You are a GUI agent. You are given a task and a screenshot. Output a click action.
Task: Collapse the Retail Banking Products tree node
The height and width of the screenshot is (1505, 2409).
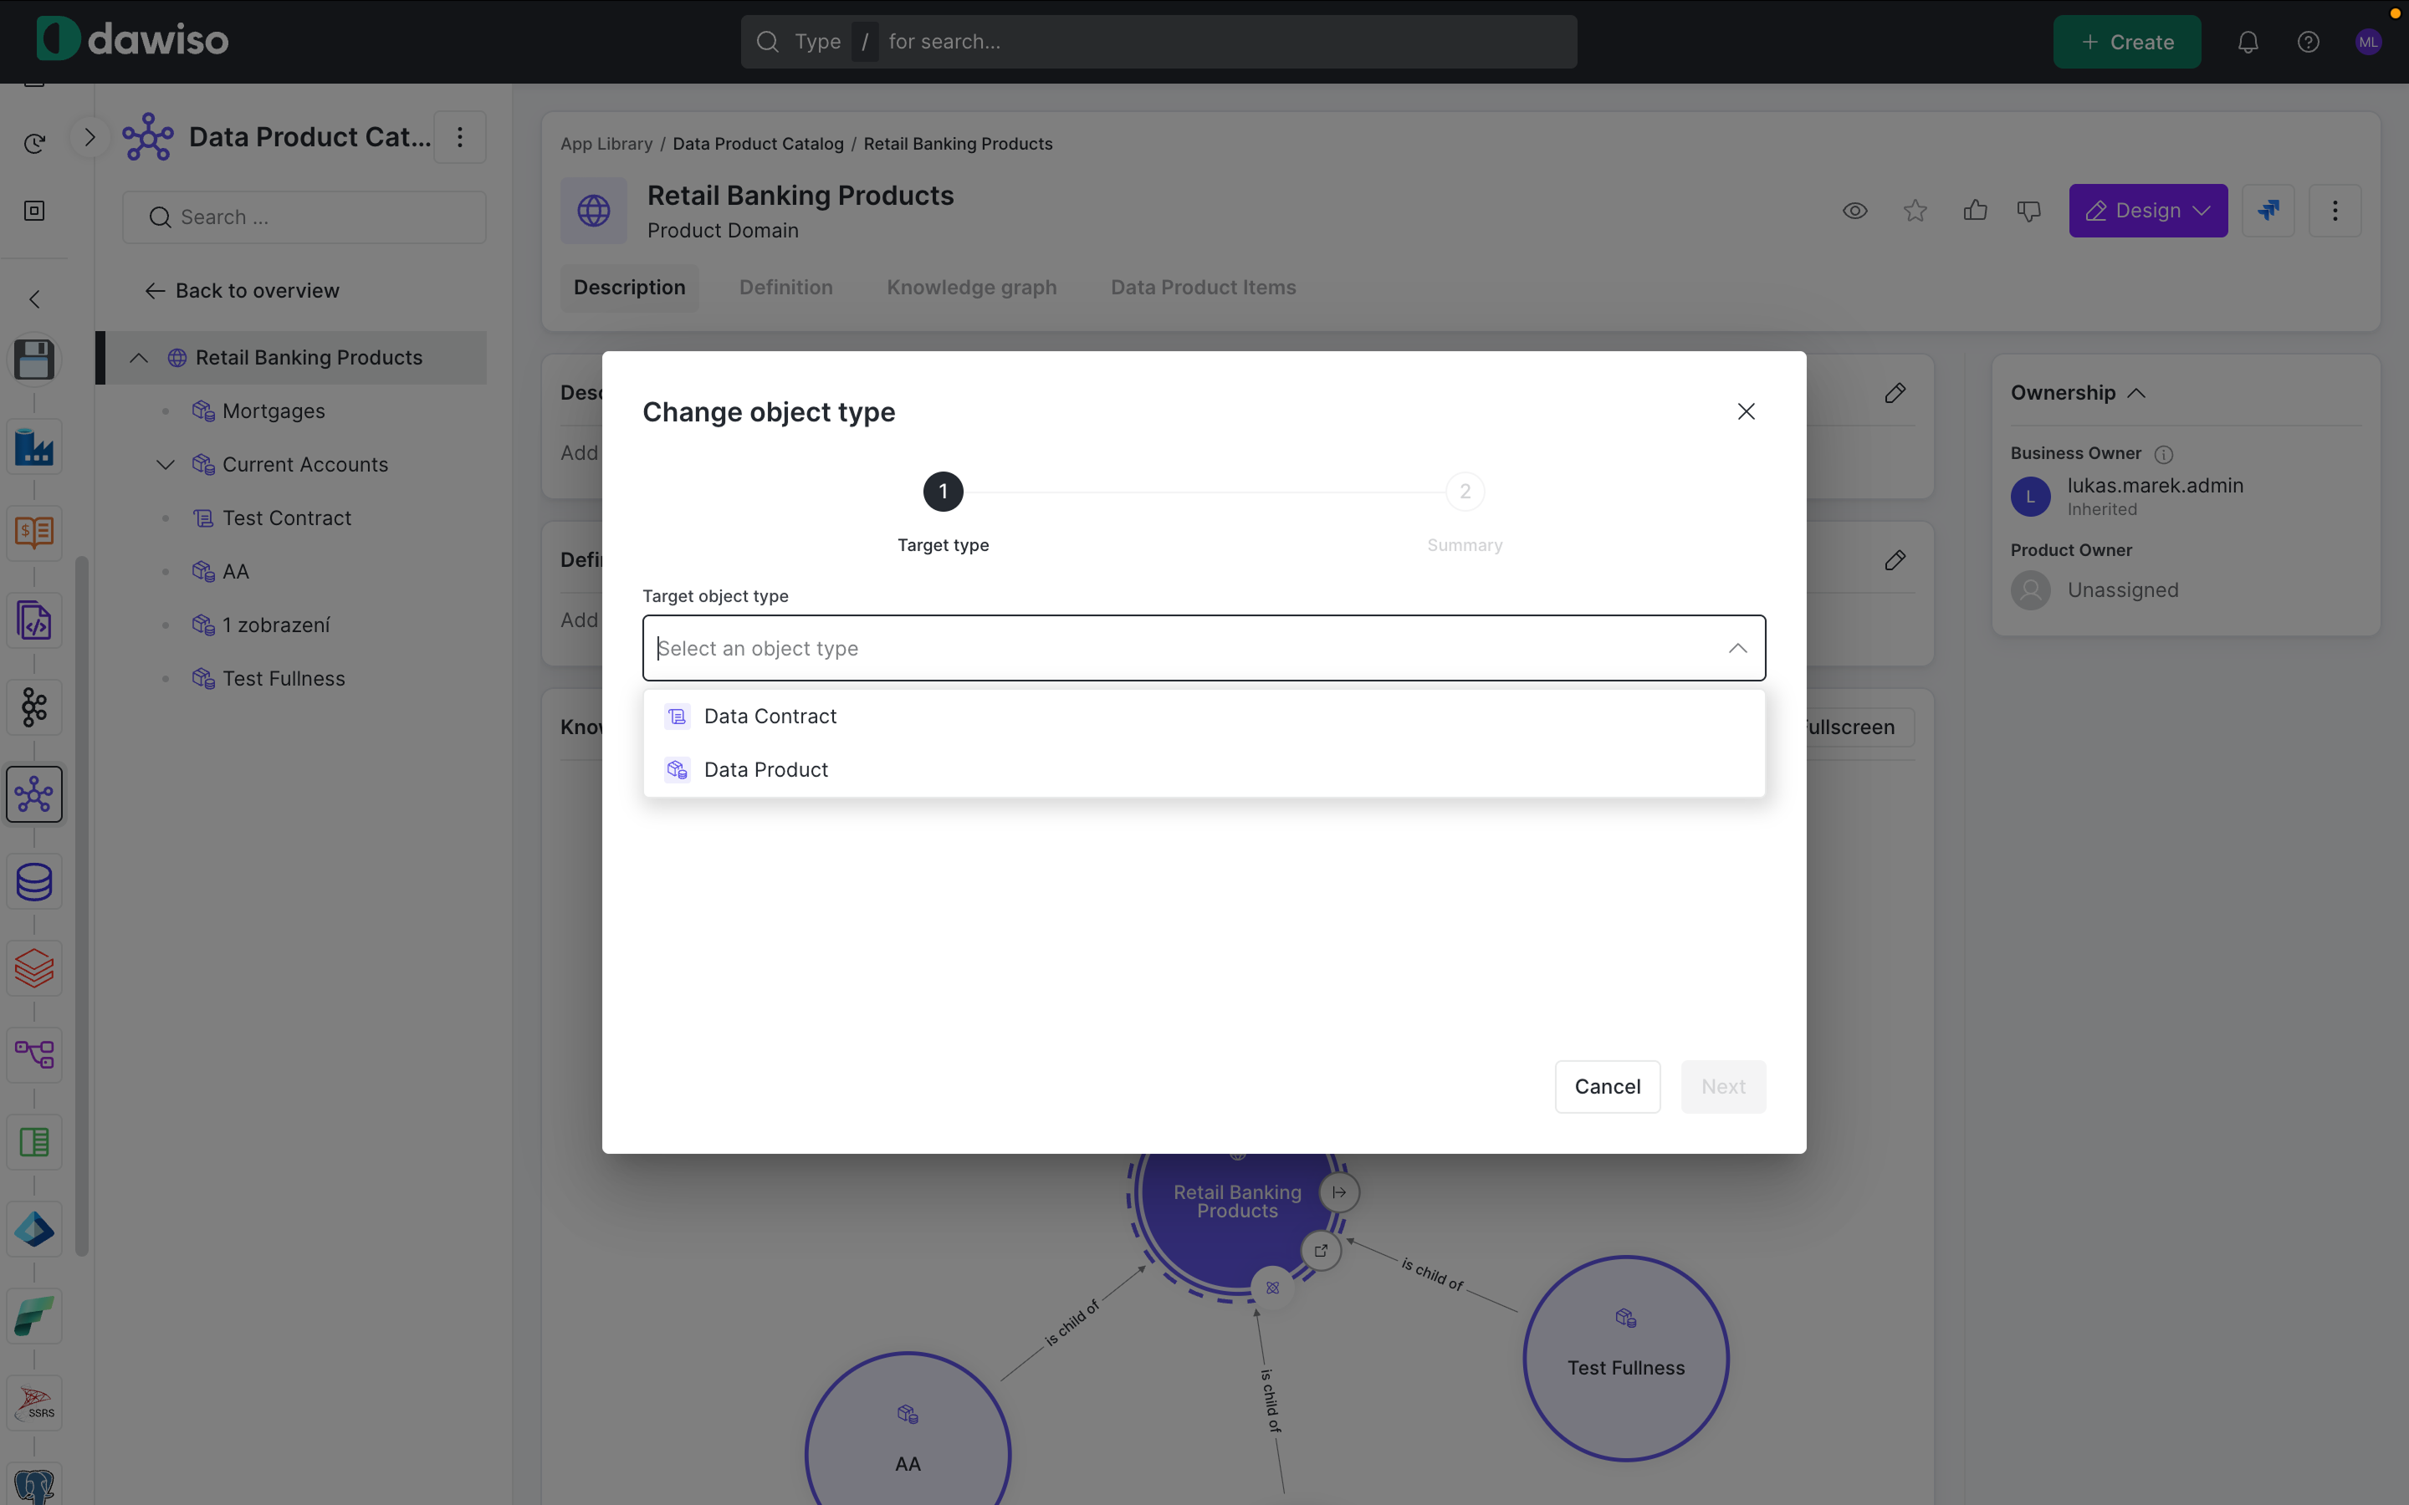click(x=138, y=357)
